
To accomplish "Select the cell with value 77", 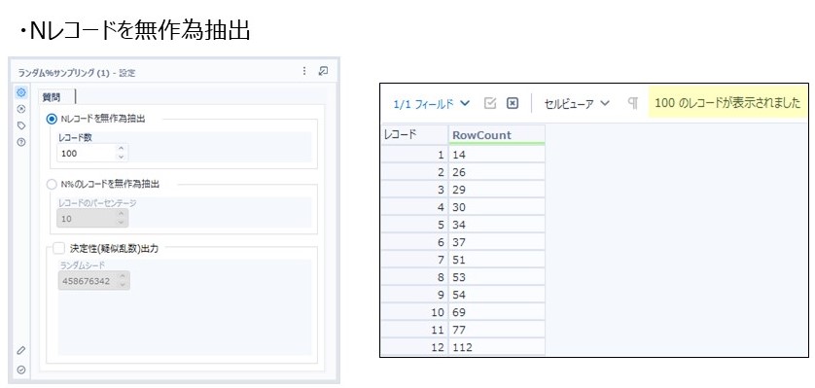I will coord(496,330).
